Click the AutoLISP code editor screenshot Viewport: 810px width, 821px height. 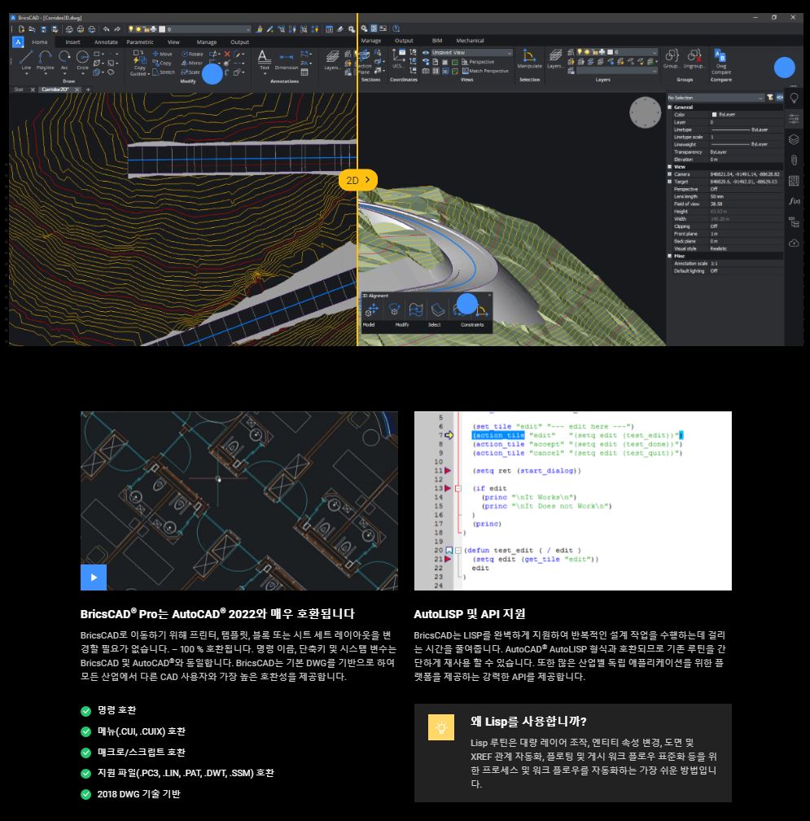tap(572, 501)
